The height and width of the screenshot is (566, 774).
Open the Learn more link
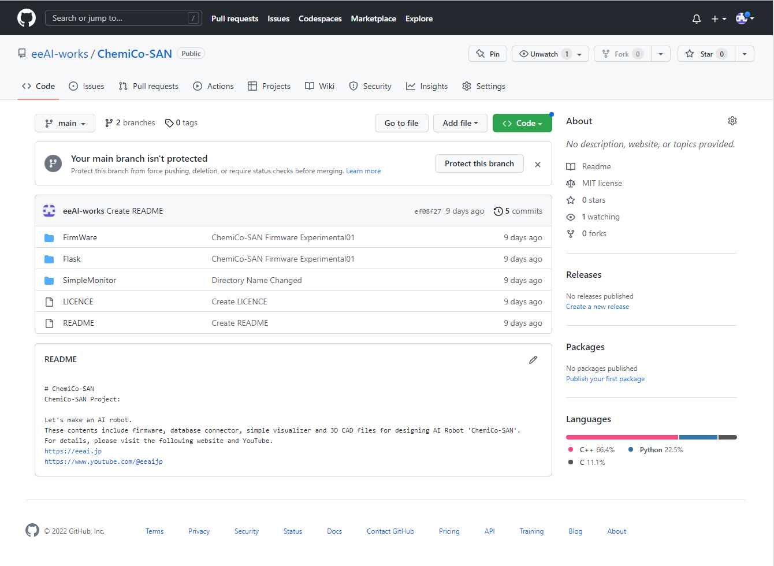coord(363,171)
